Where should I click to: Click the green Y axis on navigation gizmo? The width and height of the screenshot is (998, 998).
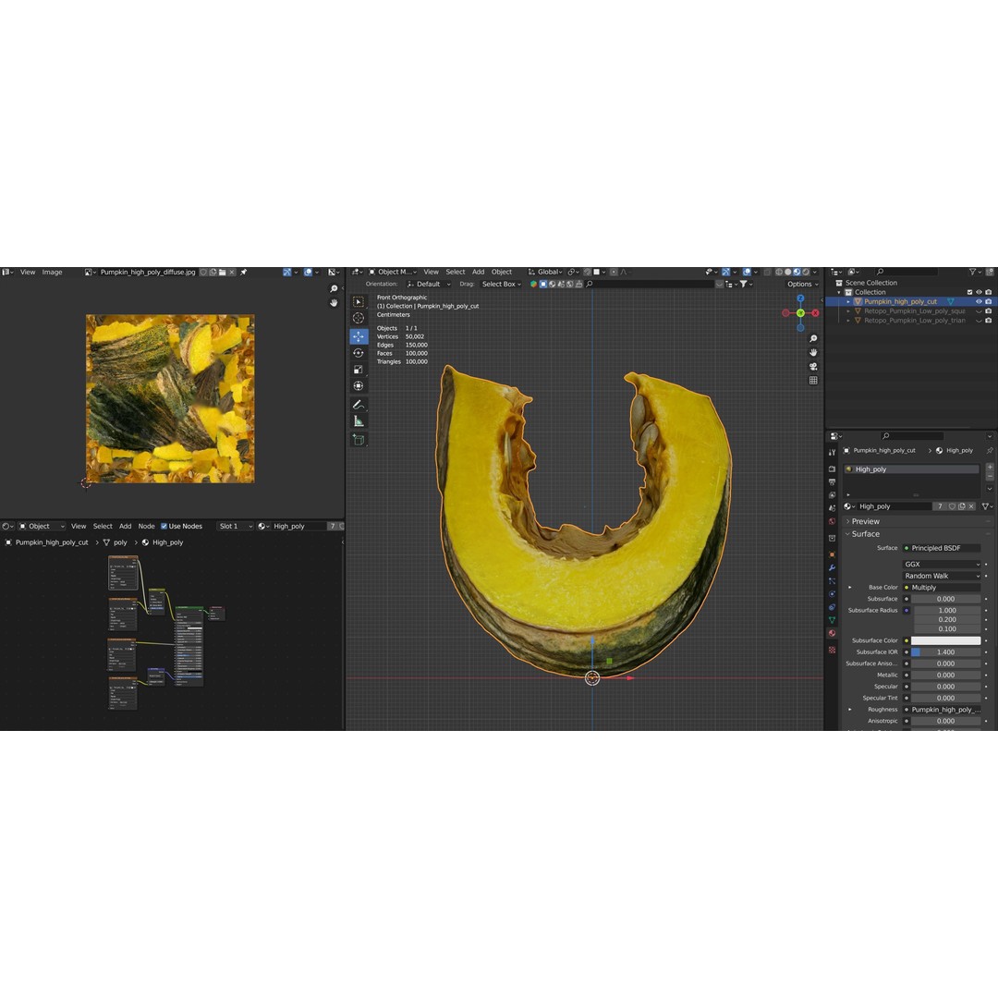[800, 312]
